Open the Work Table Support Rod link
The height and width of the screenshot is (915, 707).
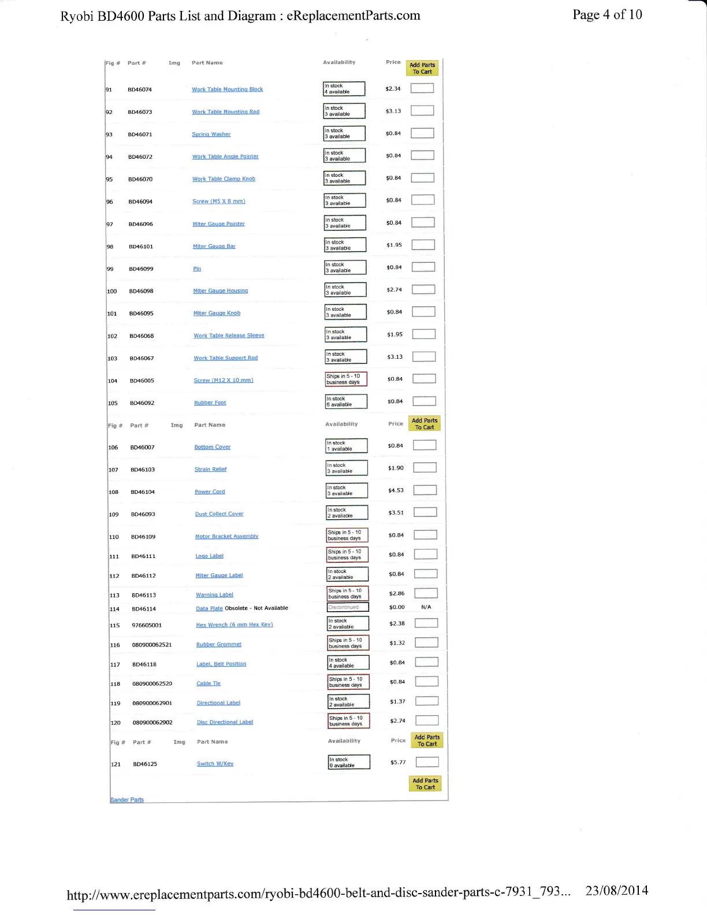[225, 358]
